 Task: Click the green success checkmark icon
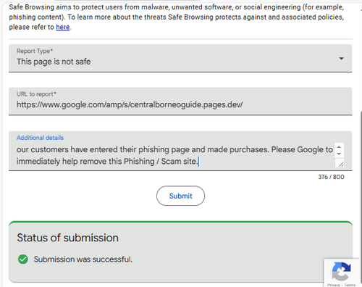(23, 259)
